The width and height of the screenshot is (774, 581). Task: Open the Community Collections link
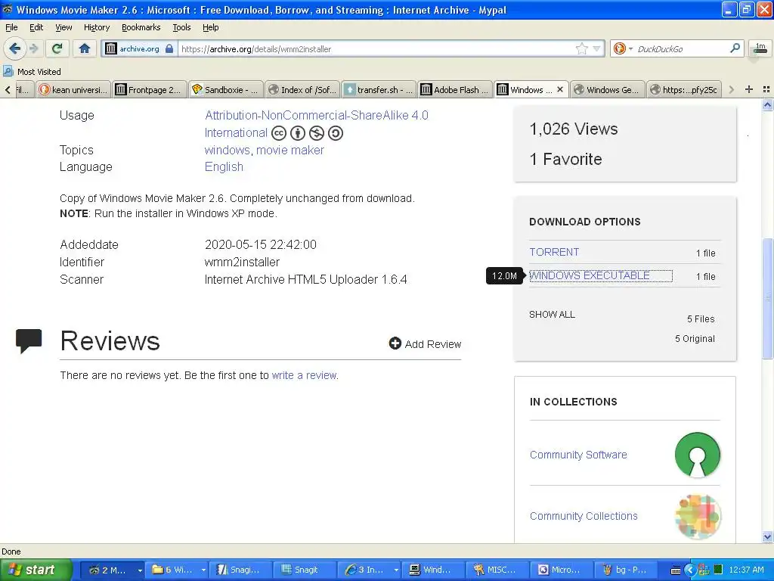(x=584, y=516)
